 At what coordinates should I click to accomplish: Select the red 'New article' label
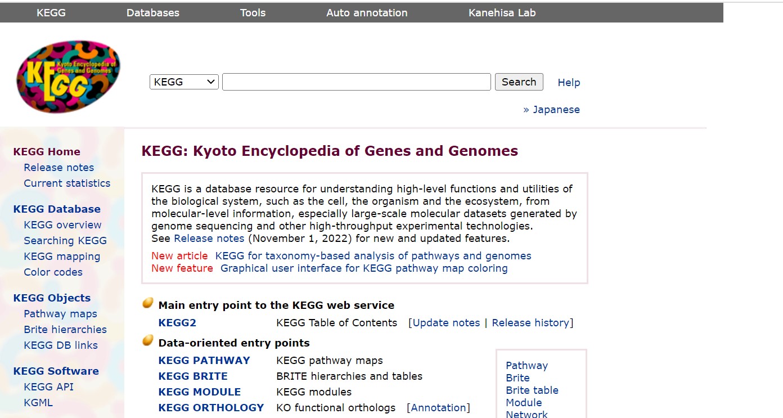[179, 256]
